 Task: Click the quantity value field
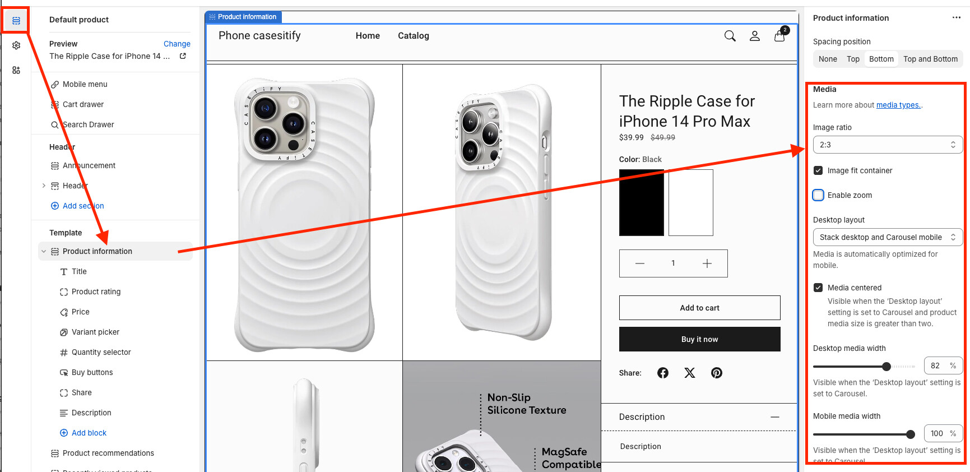coord(674,263)
